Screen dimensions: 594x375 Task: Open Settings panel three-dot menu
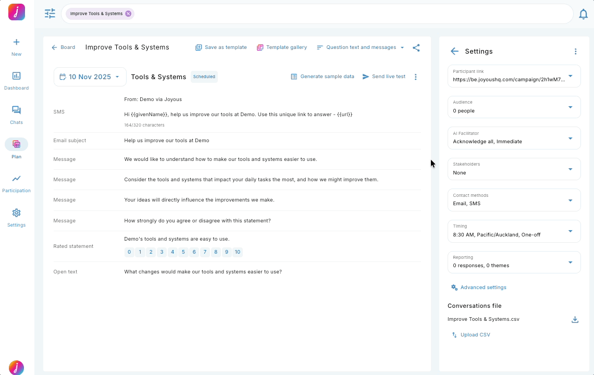point(575,52)
